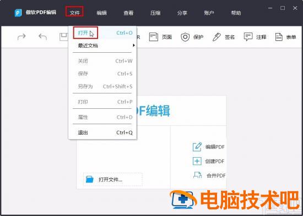Choose 保存 menu entry

pos(102,74)
